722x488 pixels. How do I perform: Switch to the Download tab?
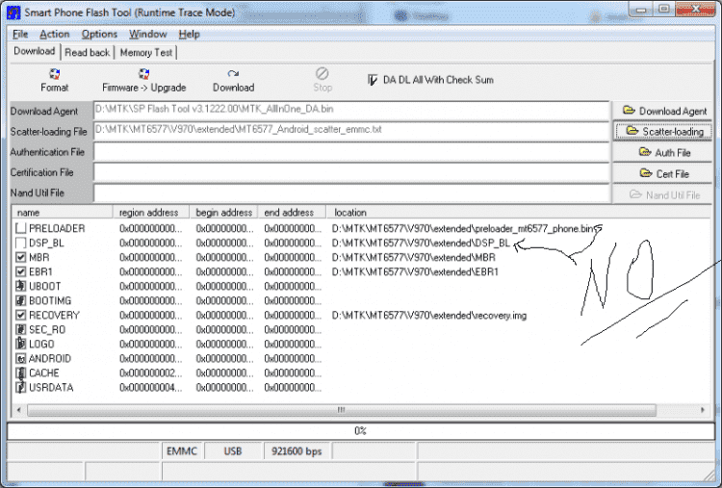[x=35, y=51]
